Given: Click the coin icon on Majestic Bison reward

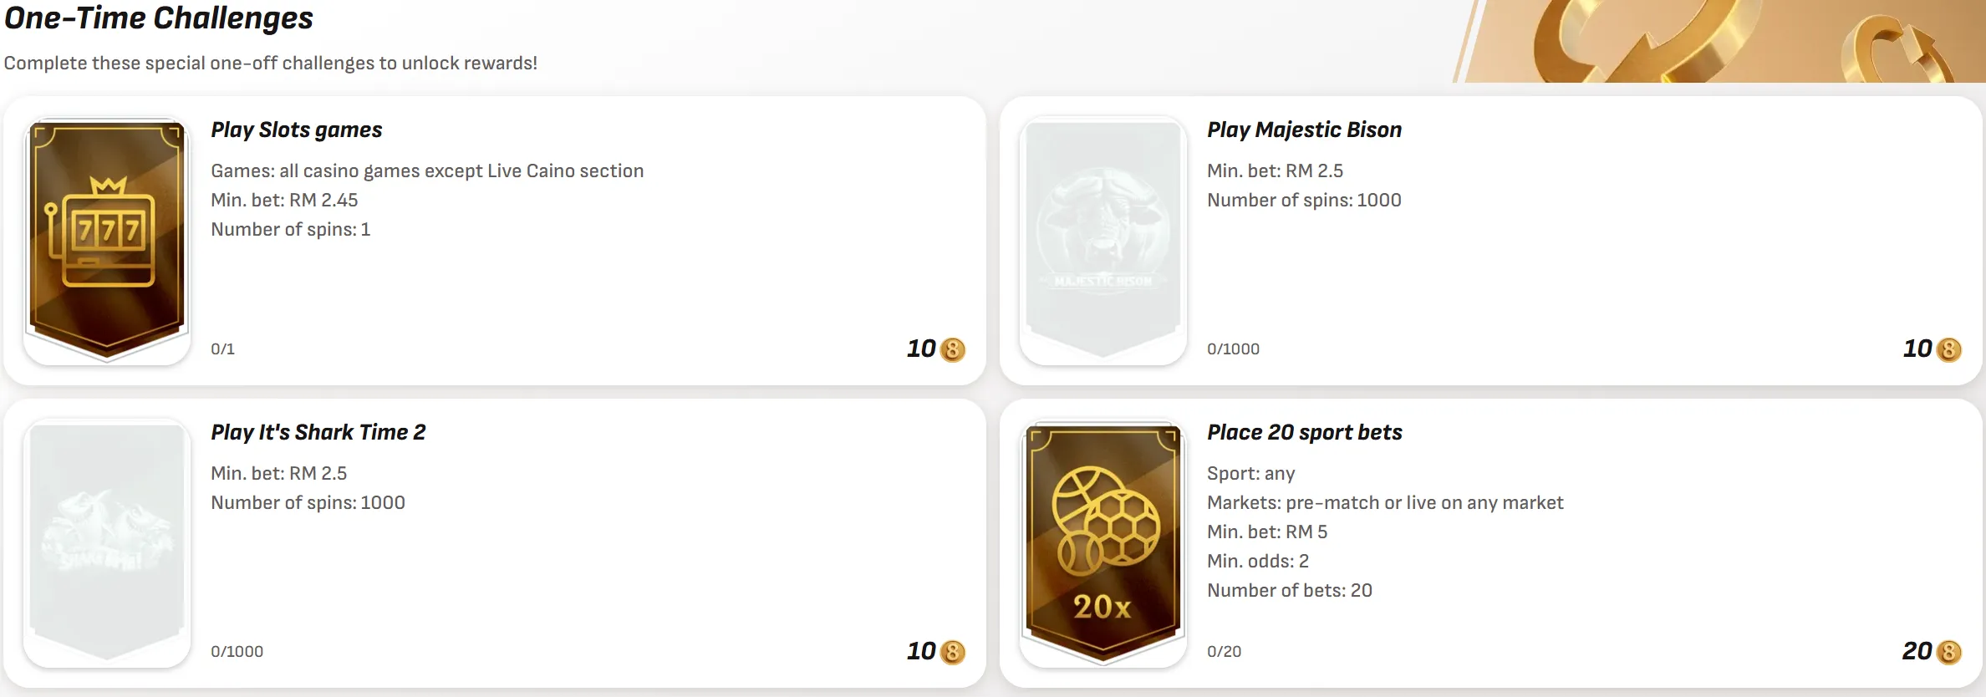Looking at the screenshot, I should pos(1949,349).
